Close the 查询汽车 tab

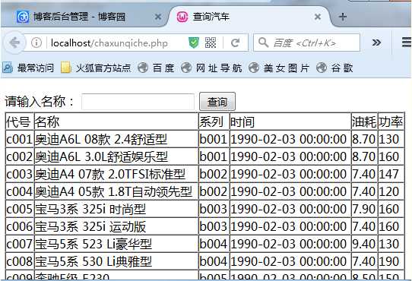[318, 17]
